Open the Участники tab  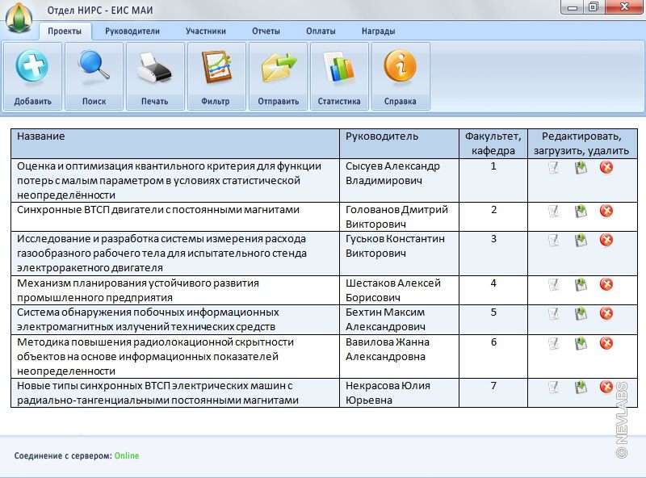coord(205,31)
